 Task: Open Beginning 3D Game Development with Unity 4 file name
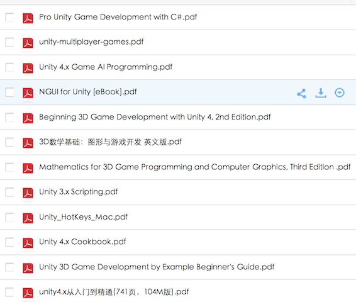pyautogui.click(x=155, y=117)
